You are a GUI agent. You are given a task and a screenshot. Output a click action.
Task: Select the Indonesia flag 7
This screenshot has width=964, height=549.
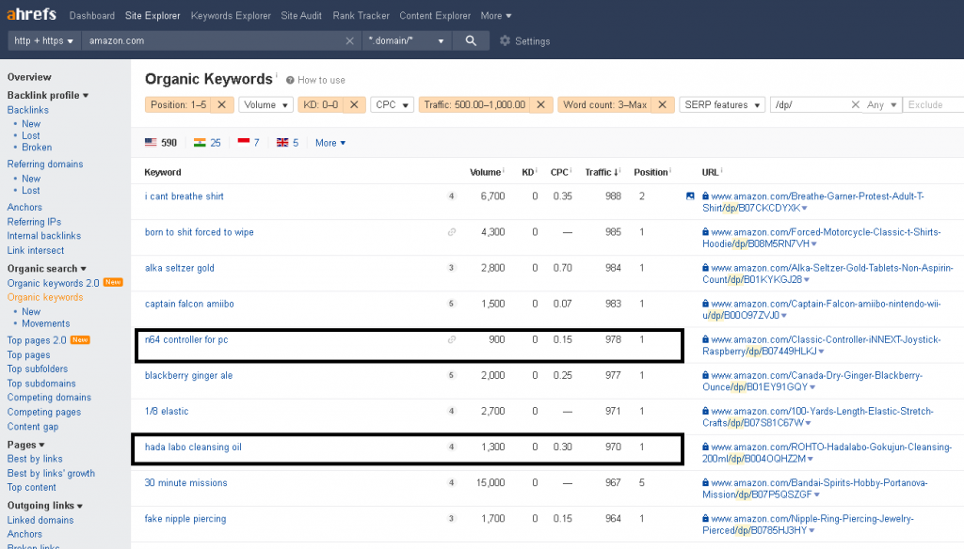point(249,143)
